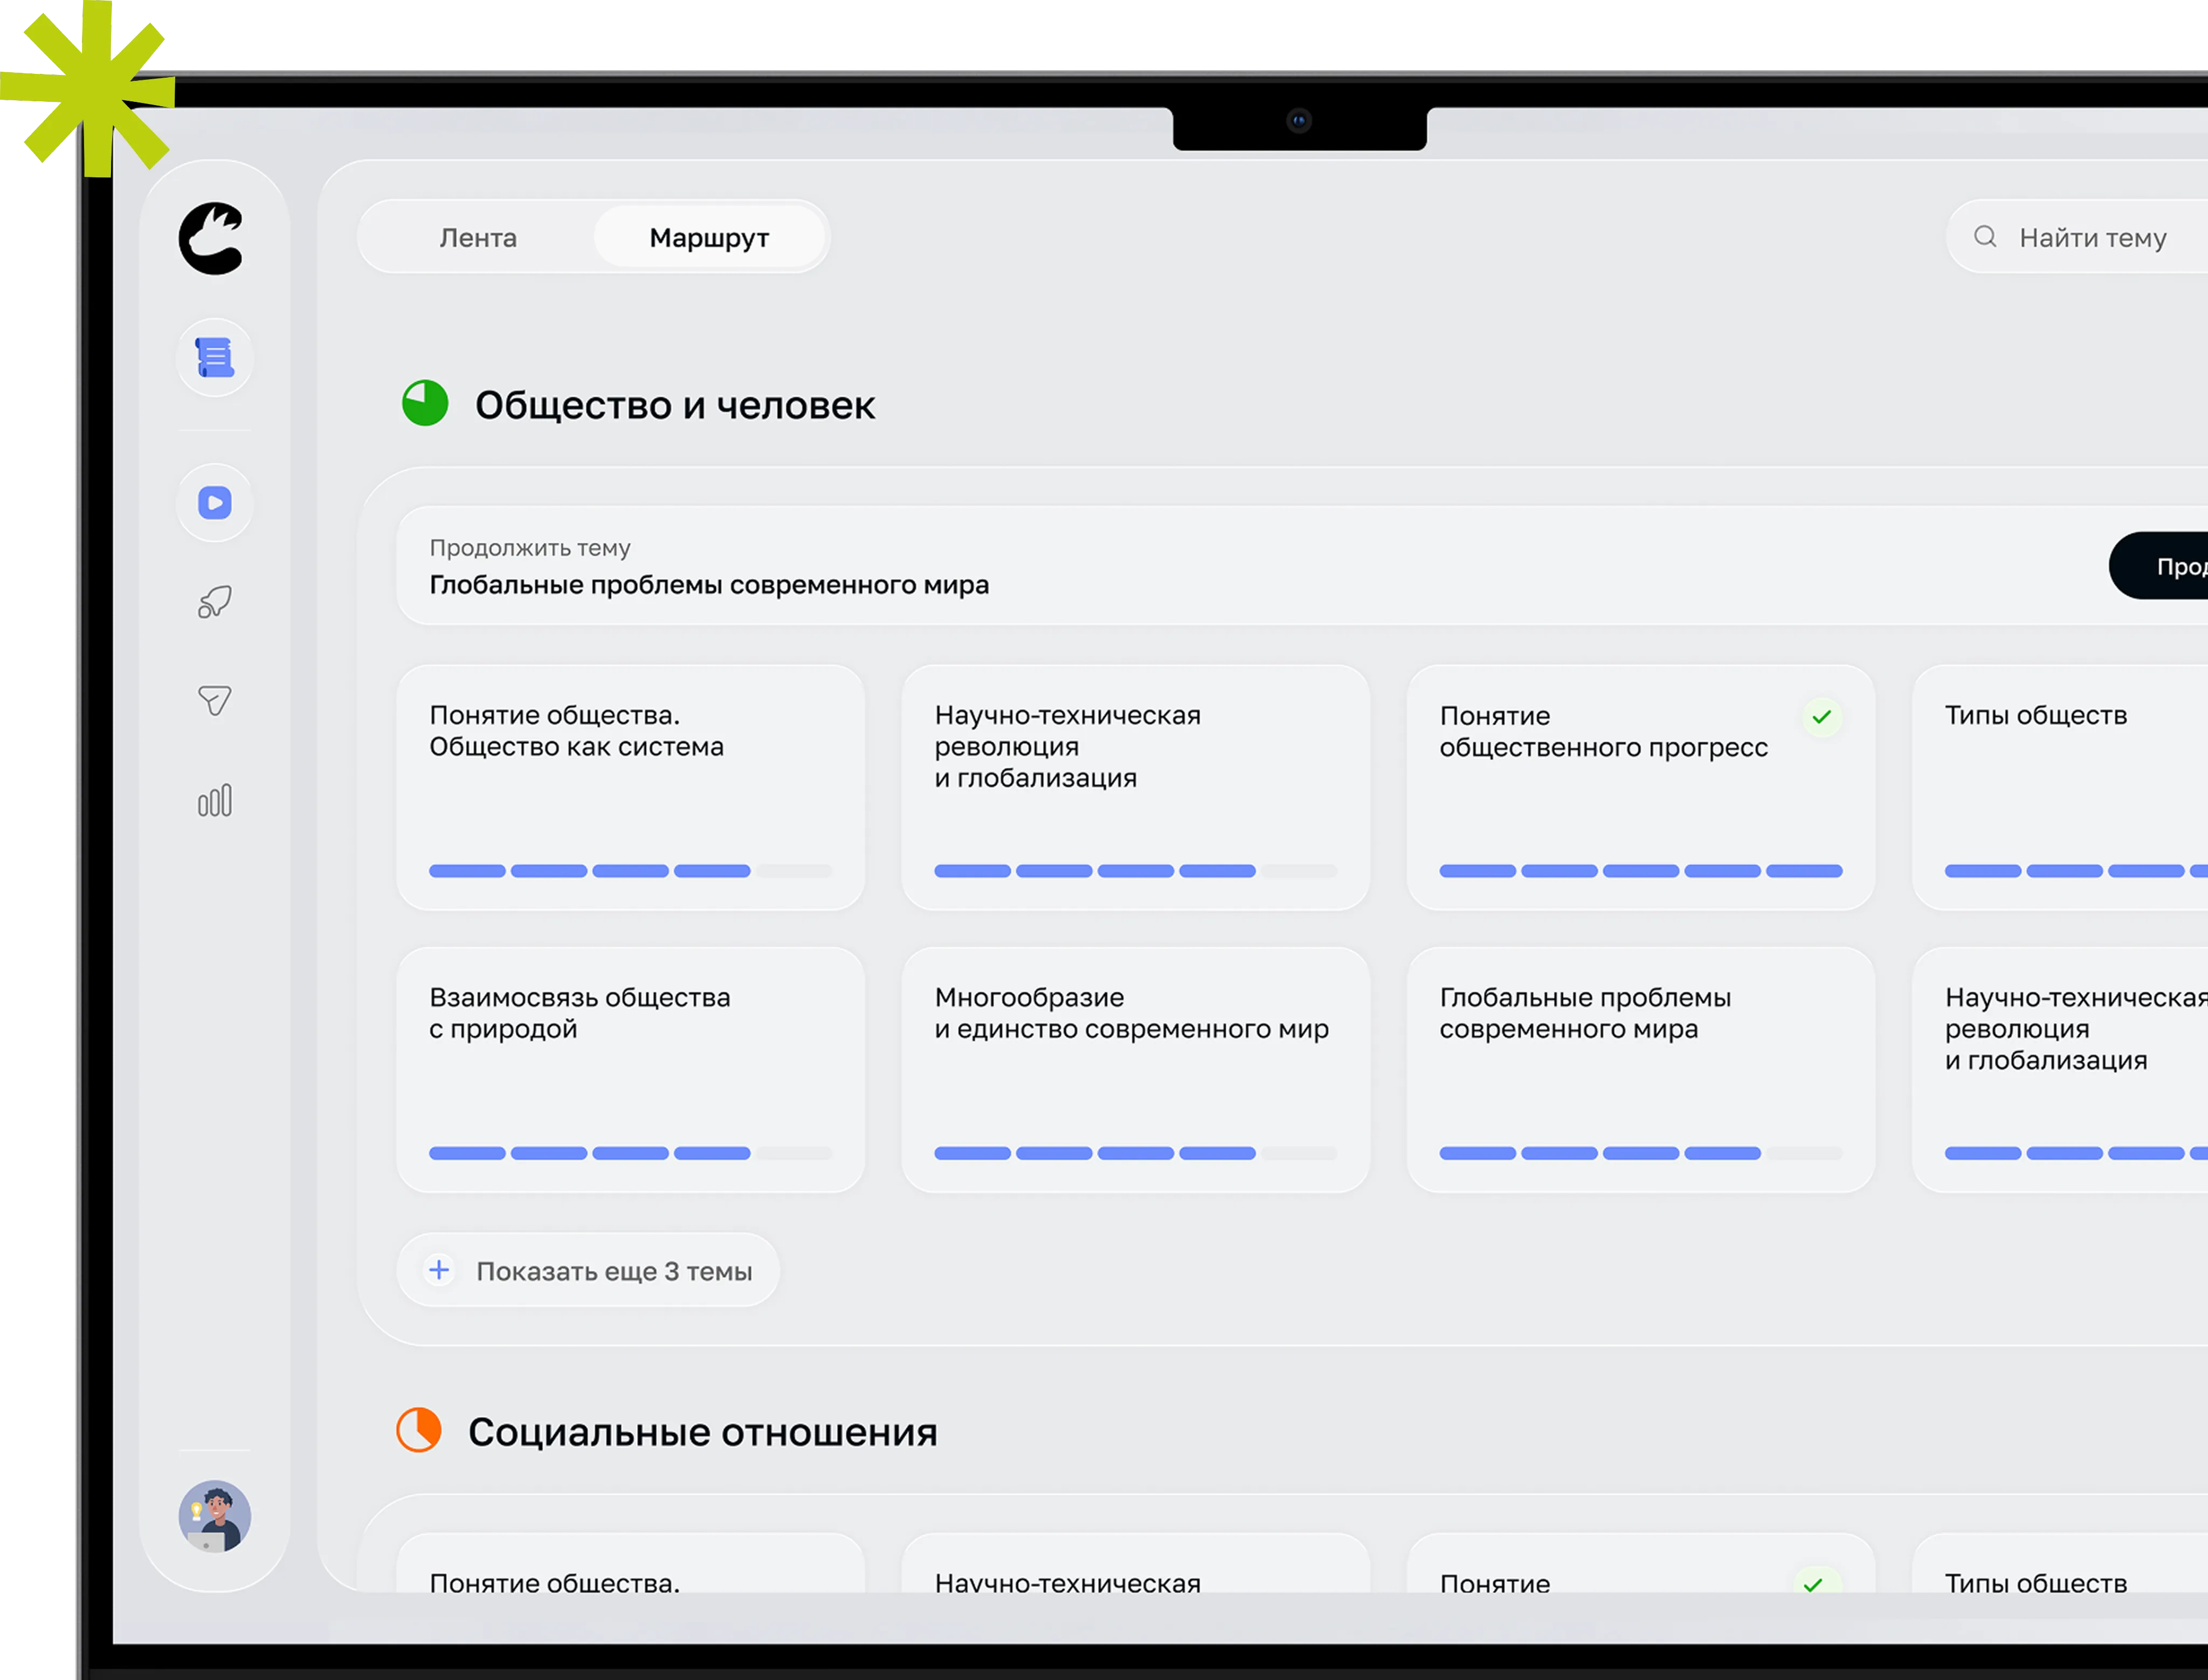Click the Общество и человек section heading

pos(675,405)
